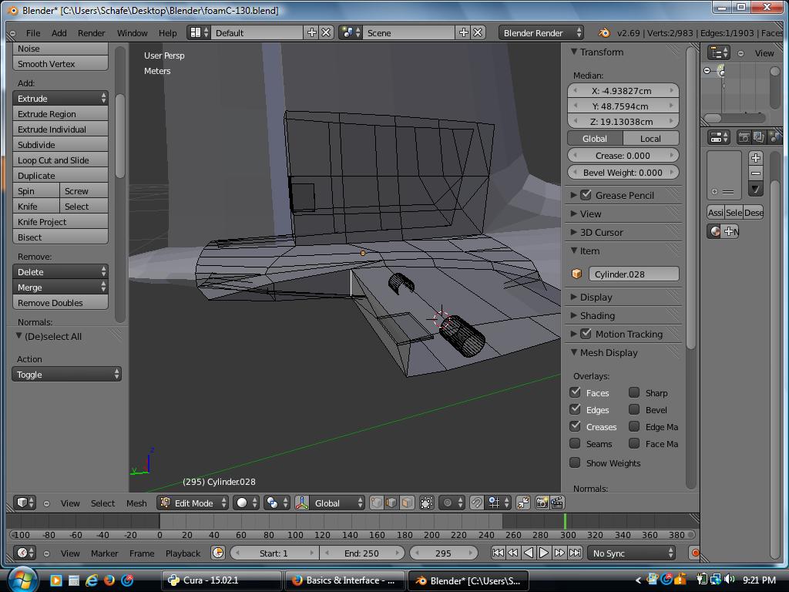Open the Extrude dropdown
Screen dimensions: 789x592
tap(60, 98)
